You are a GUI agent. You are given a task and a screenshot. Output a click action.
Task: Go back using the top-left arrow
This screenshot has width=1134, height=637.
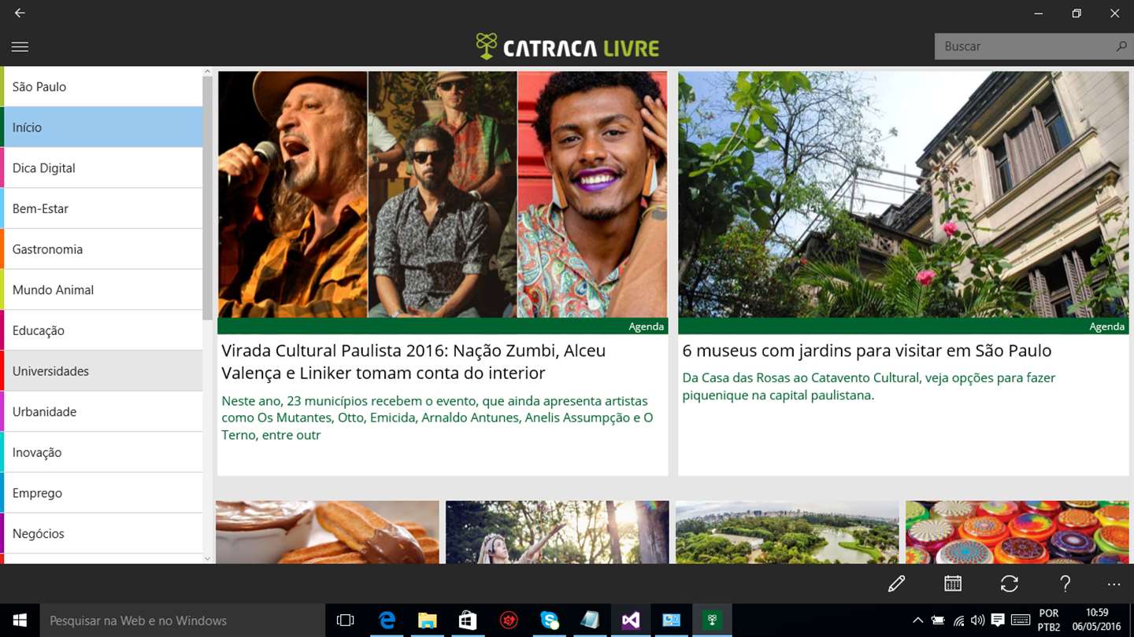click(20, 13)
